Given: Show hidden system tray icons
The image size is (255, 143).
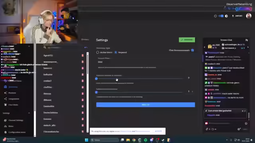Looking at the screenshot, I should coord(227,140).
